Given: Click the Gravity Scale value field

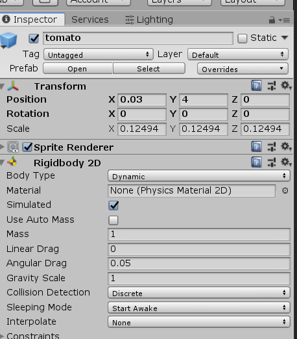Looking at the screenshot, I should pos(199,279).
